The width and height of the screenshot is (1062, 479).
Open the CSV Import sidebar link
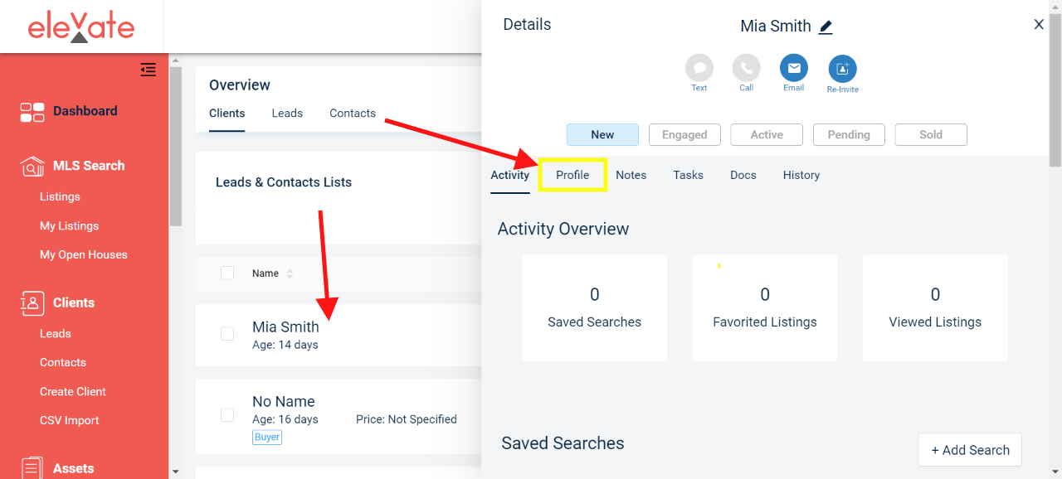(70, 420)
